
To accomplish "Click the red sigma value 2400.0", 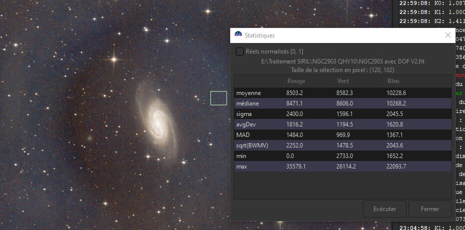I will [x=294, y=114].
